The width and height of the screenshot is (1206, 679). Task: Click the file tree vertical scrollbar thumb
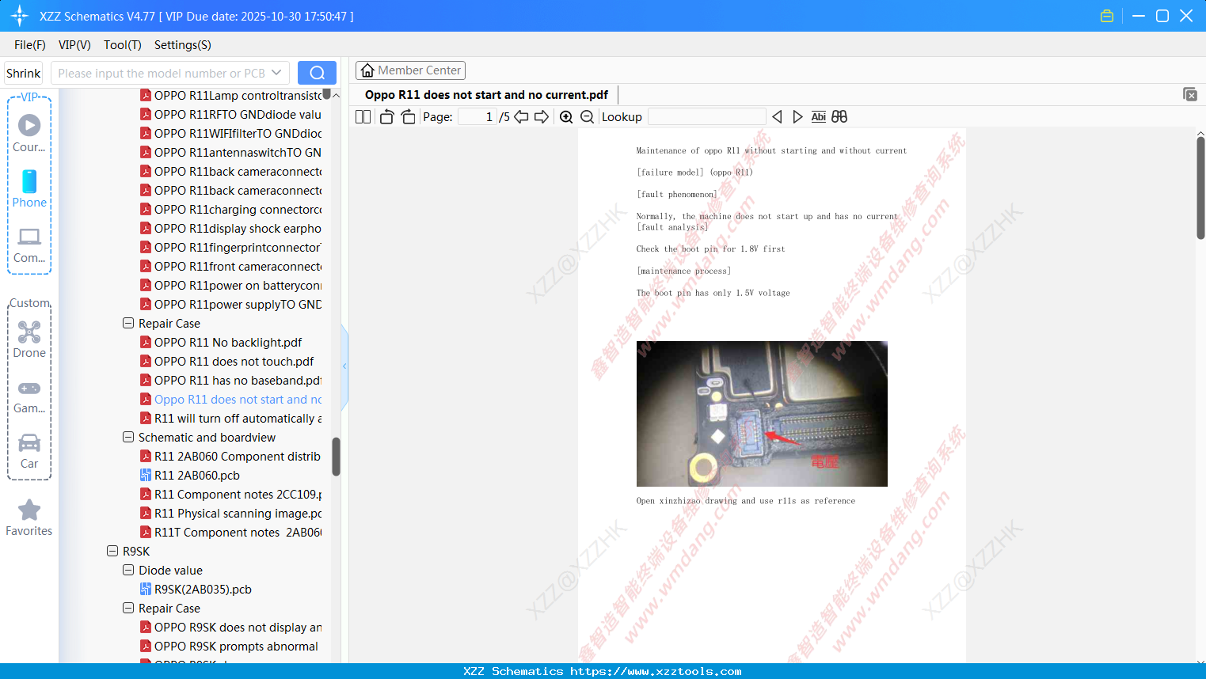[336, 457]
